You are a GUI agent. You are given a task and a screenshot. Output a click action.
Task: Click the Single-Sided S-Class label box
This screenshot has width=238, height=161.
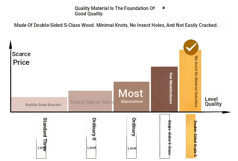click(165, 136)
